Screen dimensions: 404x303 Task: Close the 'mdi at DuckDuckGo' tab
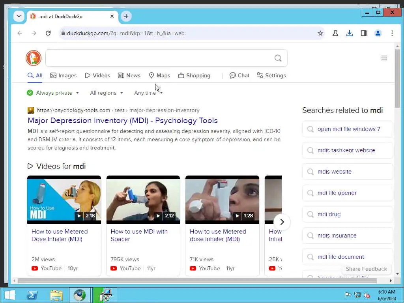[x=112, y=16]
